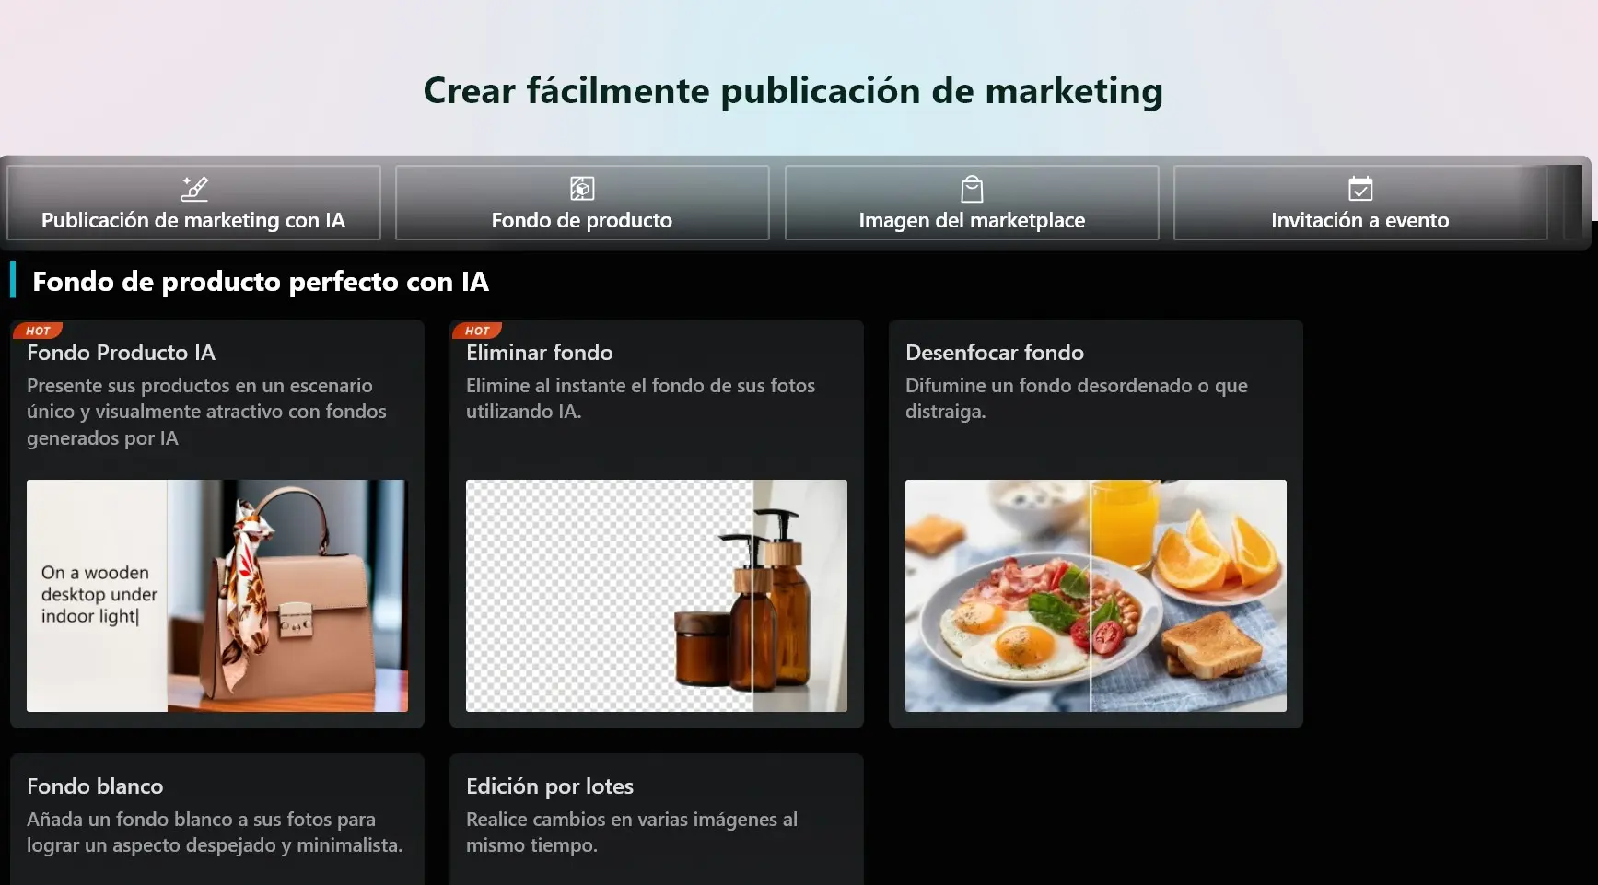Go to the Invitación a evento tab
Viewport: 1598px width, 885px height.
pos(1360,203)
